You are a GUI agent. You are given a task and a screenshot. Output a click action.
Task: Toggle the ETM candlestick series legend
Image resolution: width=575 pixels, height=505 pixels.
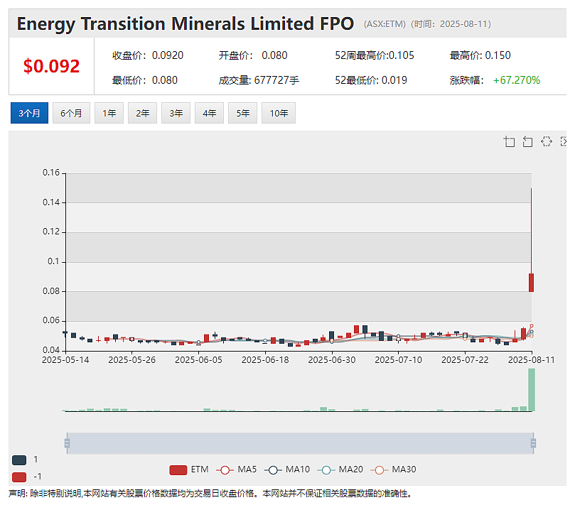click(189, 469)
